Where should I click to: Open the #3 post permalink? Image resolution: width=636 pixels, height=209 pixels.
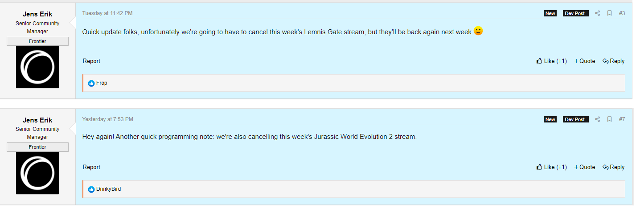622,13
